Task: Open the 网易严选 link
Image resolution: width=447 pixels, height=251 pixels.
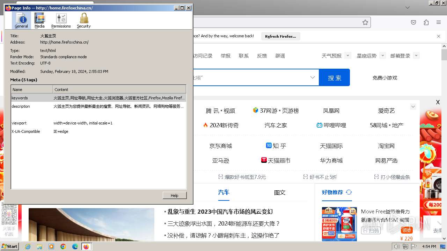Action: [386, 160]
